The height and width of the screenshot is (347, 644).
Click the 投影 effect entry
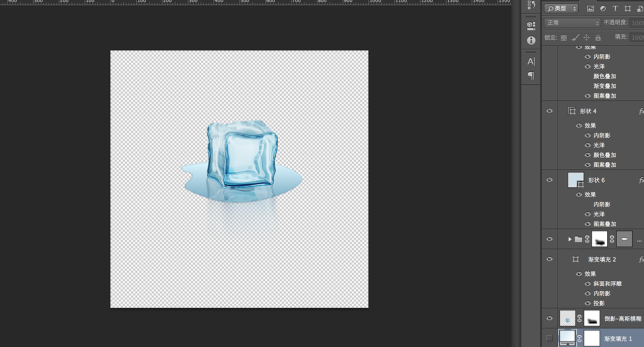pos(599,303)
